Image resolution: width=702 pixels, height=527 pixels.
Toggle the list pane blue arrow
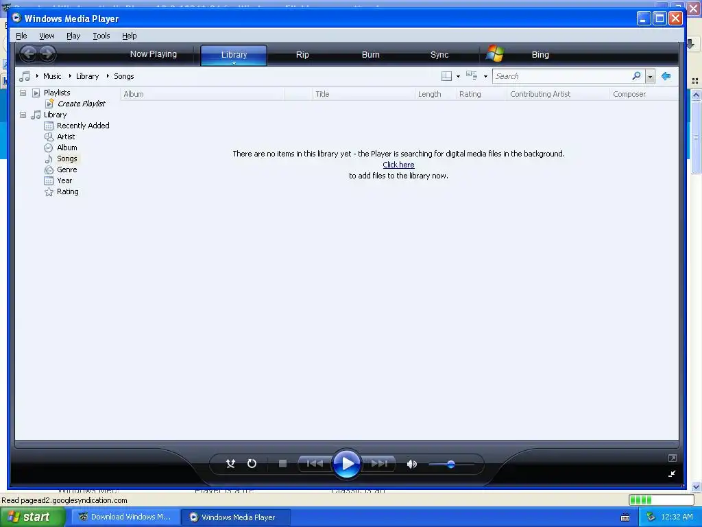pos(666,76)
